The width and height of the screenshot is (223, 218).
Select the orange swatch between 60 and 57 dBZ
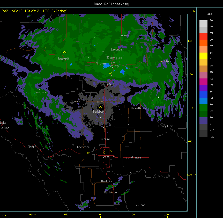pyautogui.click(x=203, y=43)
